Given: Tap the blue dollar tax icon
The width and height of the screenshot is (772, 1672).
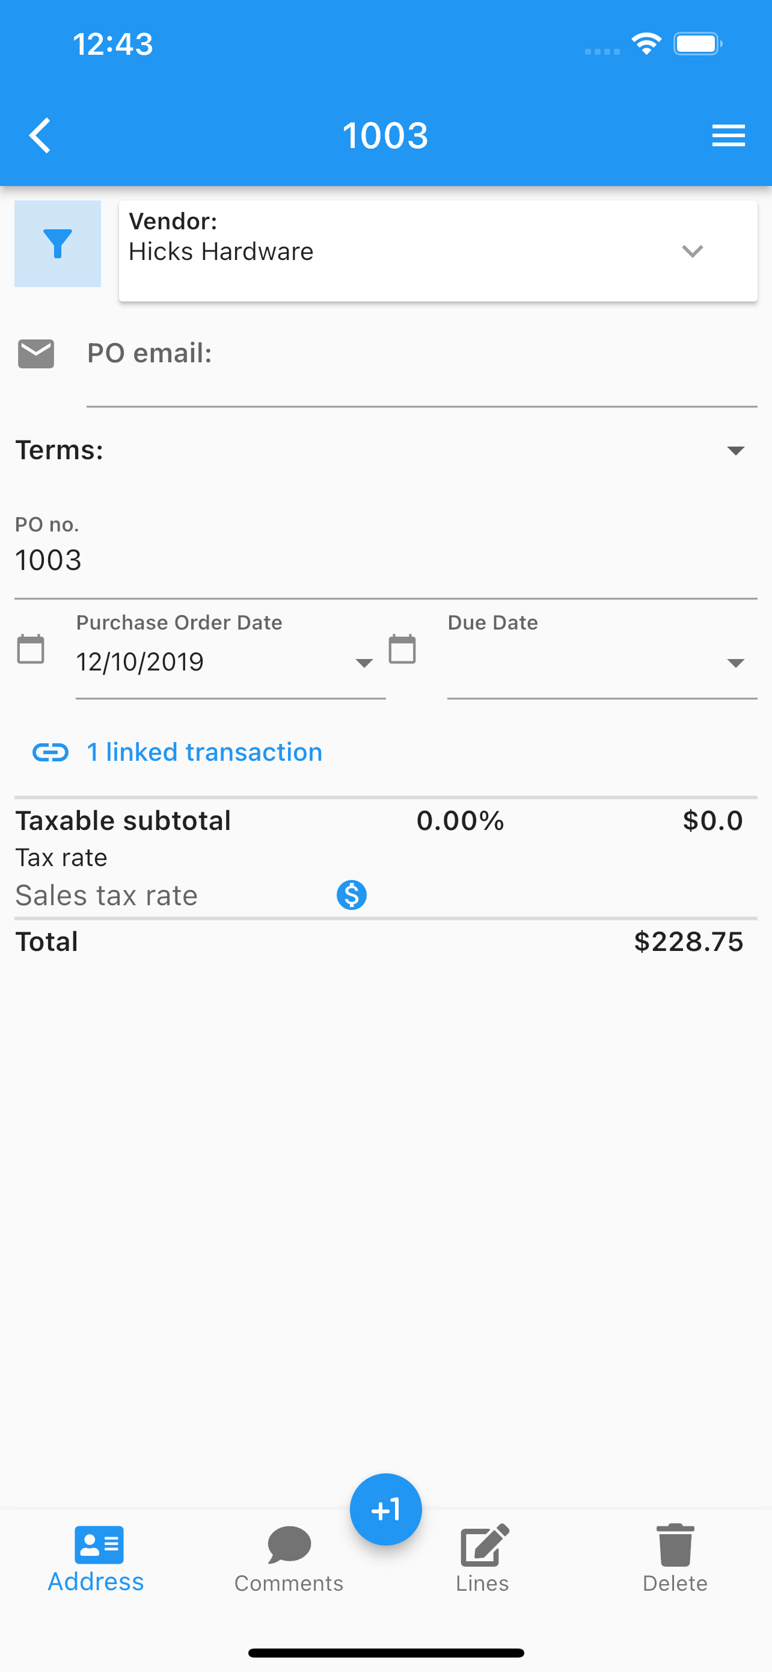Looking at the screenshot, I should pyautogui.click(x=351, y=895).
